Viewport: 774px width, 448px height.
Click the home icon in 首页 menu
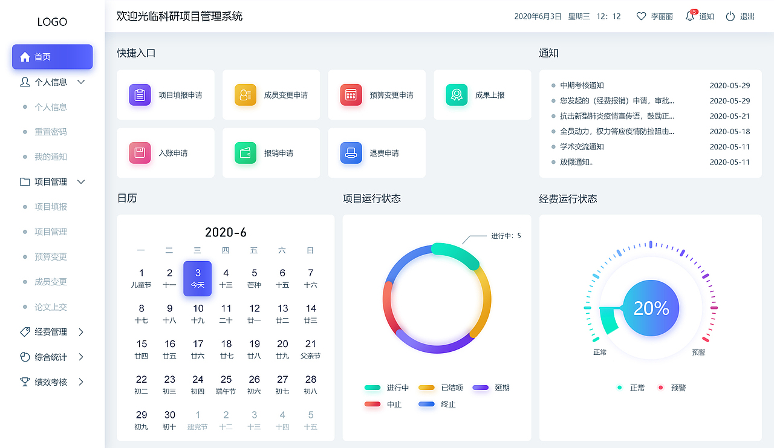[x=25, y=57]
